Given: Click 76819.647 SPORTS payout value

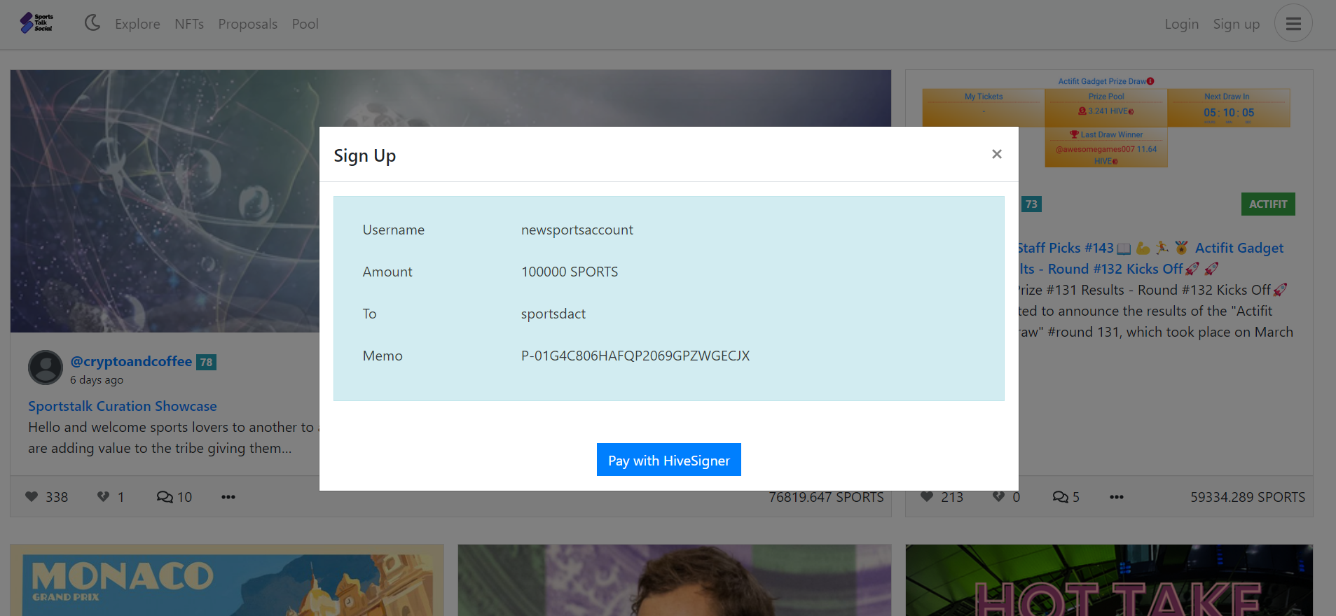Looking at the screenshot, I should coord(826,497).
